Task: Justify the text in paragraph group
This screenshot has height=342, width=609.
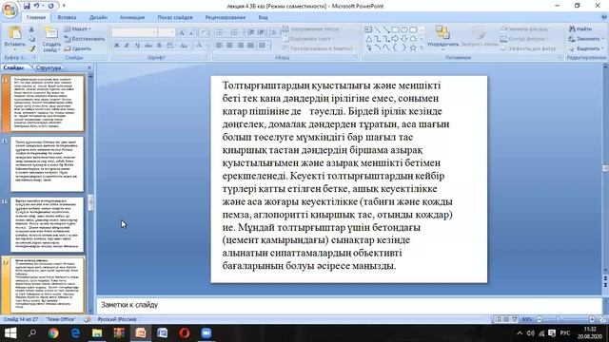Action: point(250,46)
